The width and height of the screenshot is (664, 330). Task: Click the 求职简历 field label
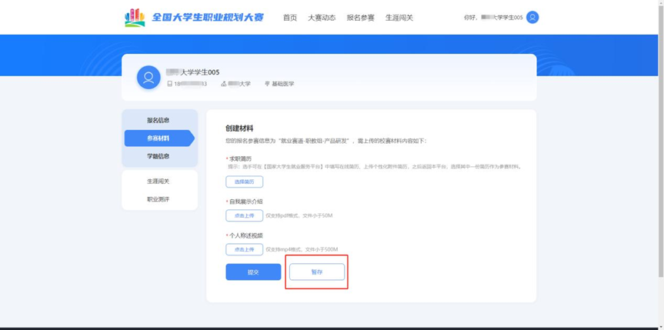tap(240, 159)
